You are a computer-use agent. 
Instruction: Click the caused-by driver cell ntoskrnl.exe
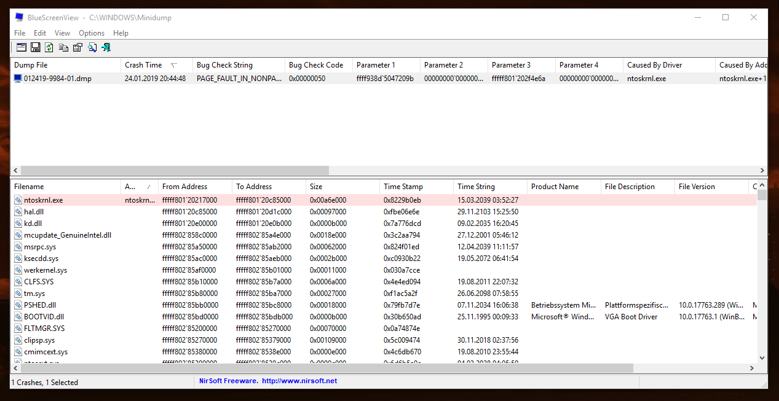(x=646, y=79)
